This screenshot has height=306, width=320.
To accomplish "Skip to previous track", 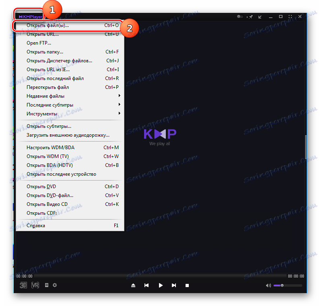I will tap(147, 285).
